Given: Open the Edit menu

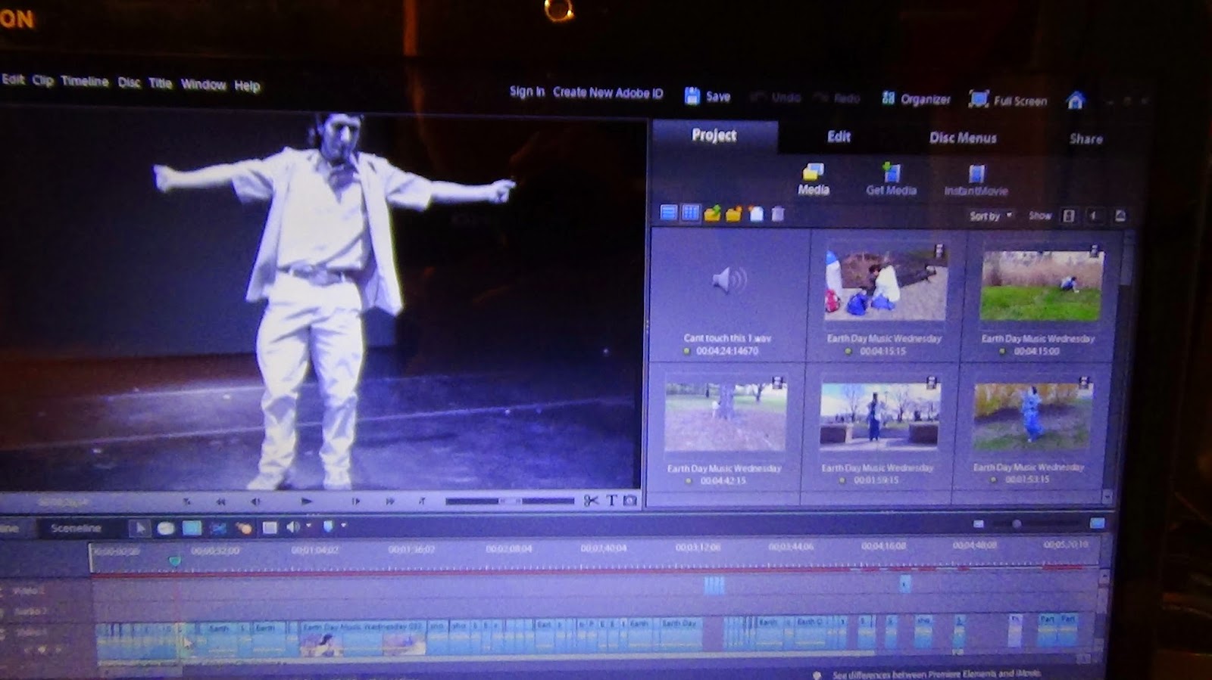Looking at the screenshot, I should (x=13, y=79).
